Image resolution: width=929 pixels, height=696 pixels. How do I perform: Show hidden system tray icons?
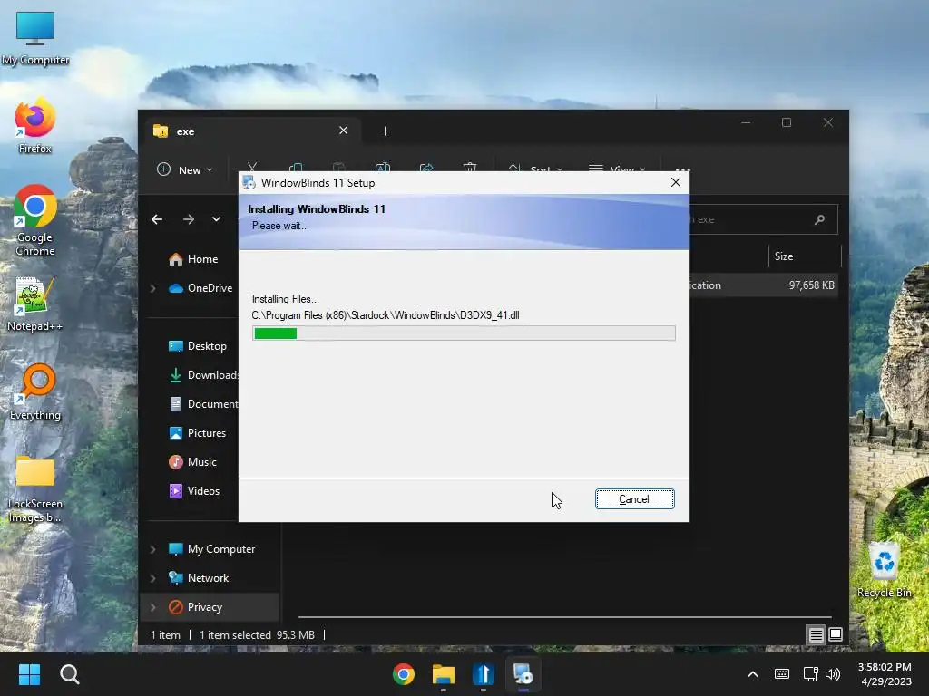point(752,674)
